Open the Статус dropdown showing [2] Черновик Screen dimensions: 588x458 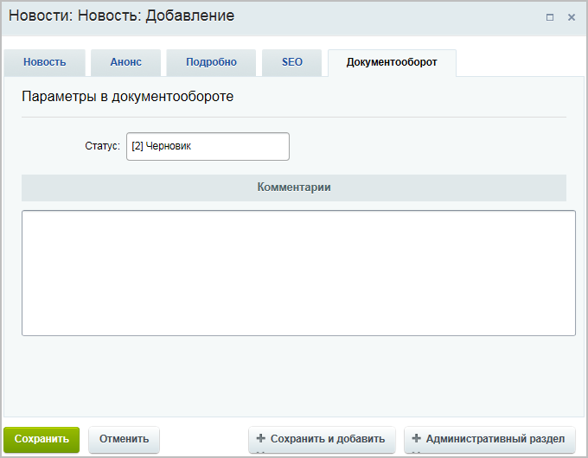pyautogui.click(x=208, y=147)
